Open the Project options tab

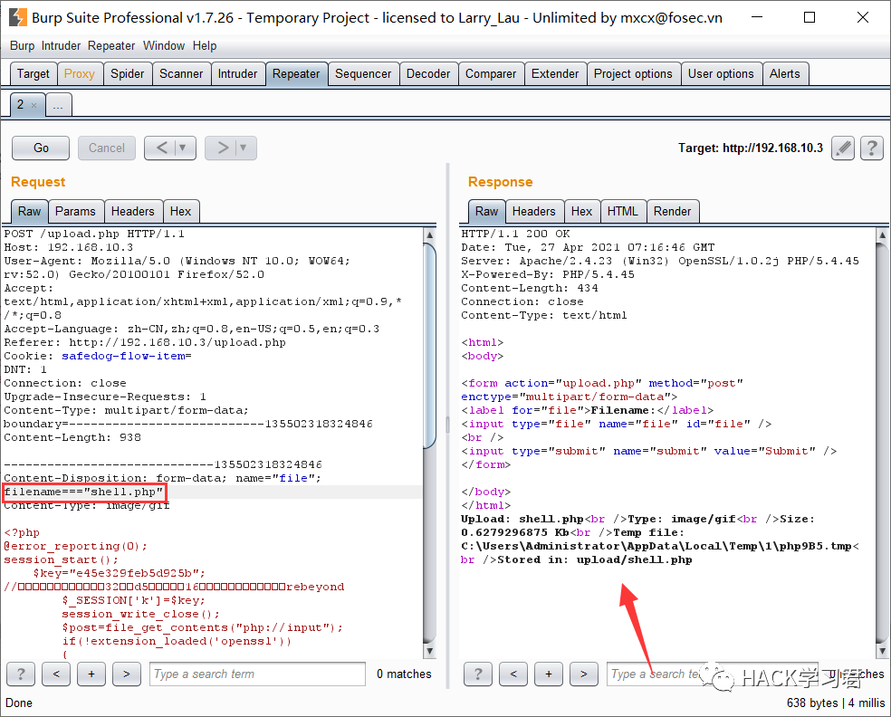click(x=633, y=74)
